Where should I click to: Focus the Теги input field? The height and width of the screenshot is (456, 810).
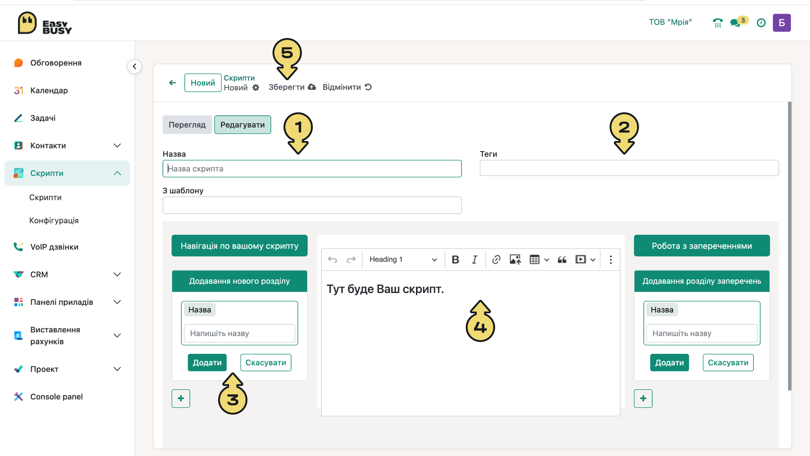tap(629, 168)
